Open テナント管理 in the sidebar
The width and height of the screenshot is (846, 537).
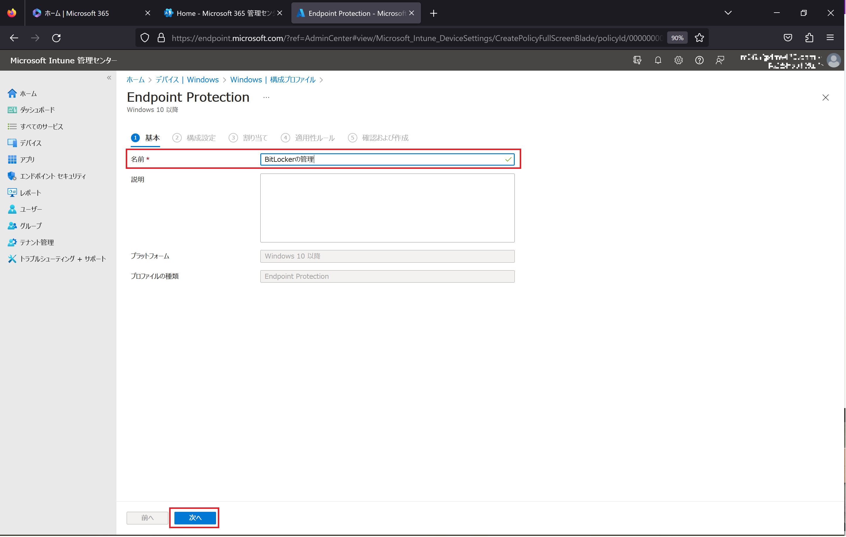point(31,242)
